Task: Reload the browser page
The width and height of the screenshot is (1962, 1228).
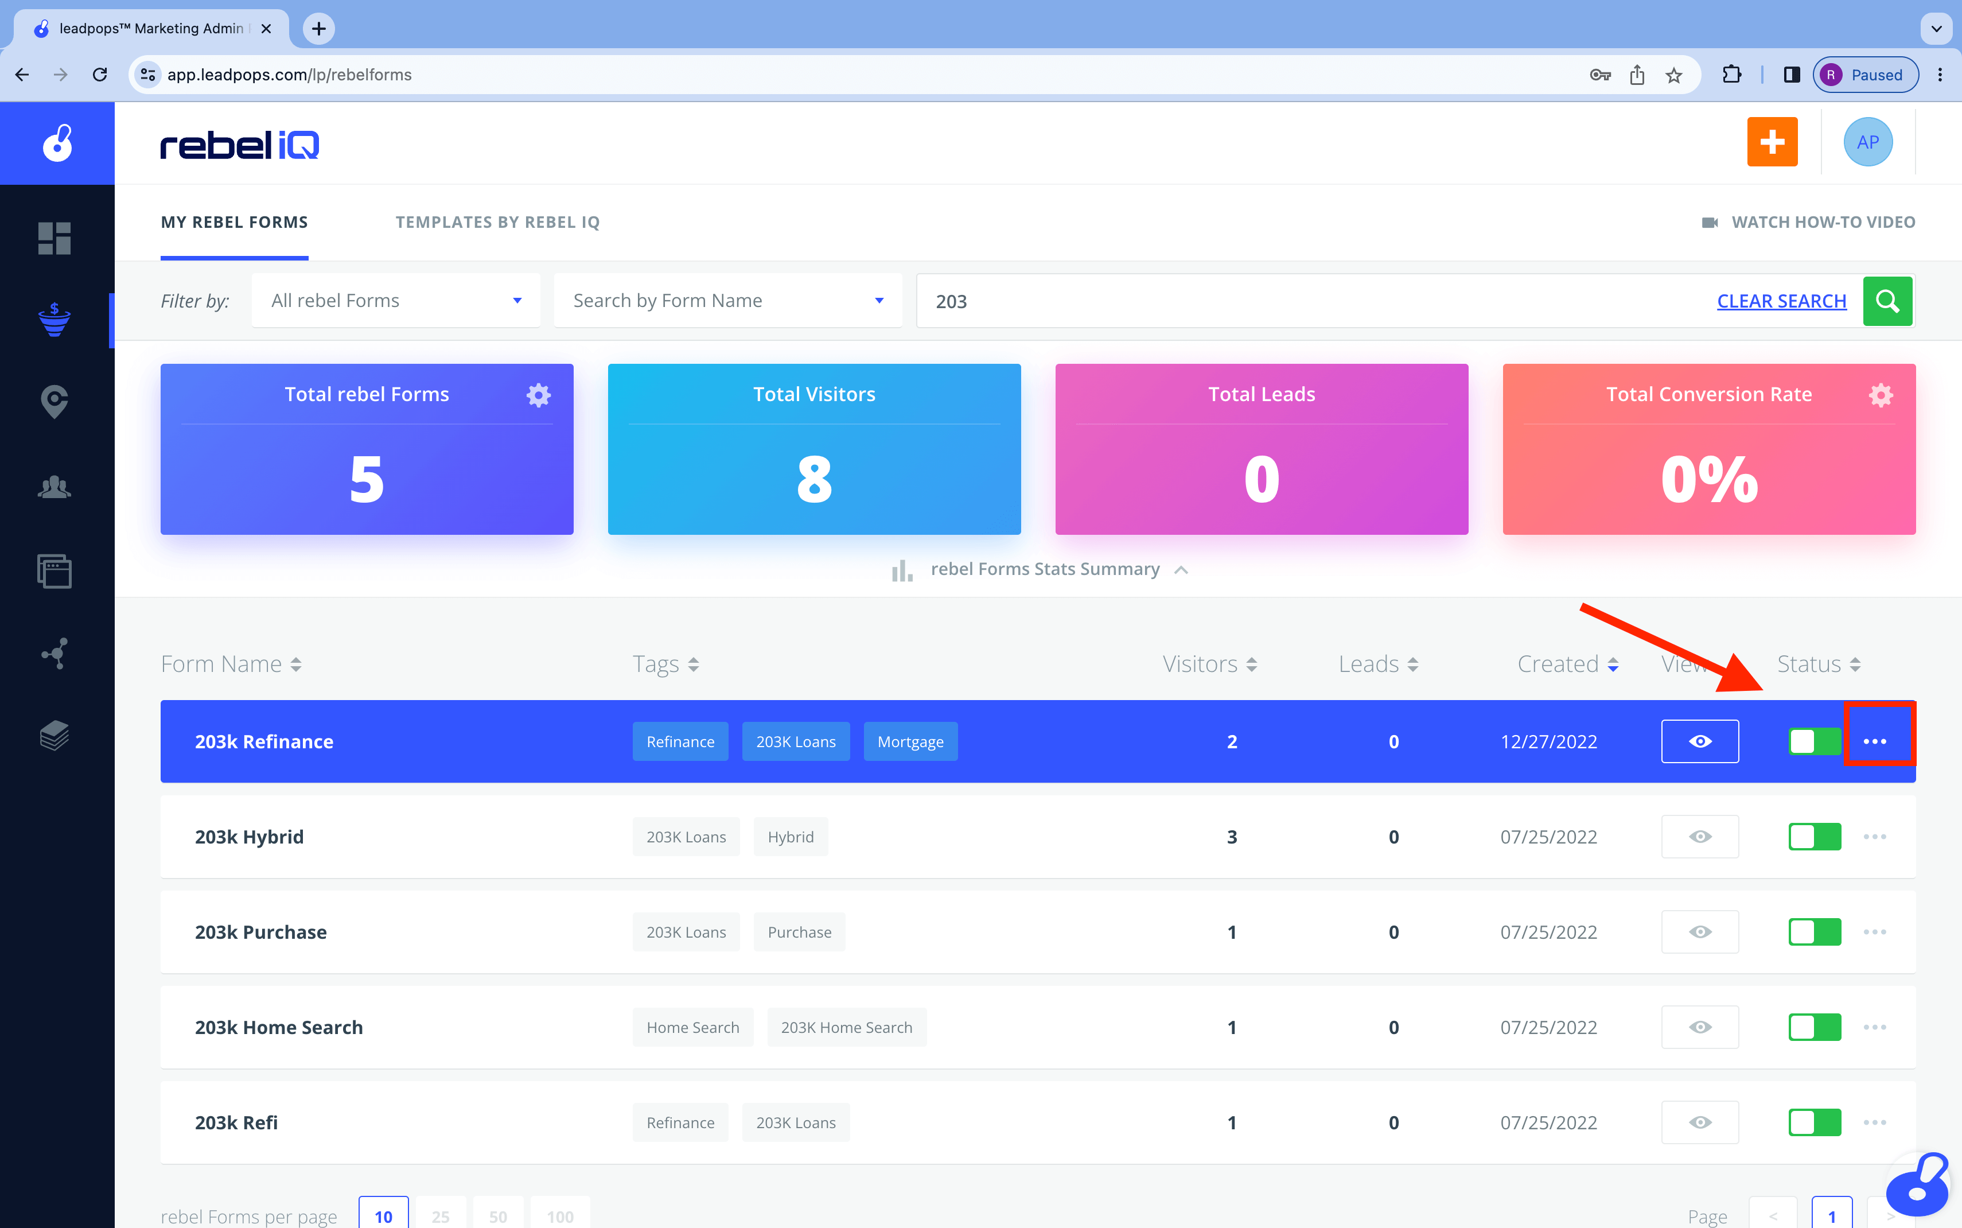Action: point(100,75)
